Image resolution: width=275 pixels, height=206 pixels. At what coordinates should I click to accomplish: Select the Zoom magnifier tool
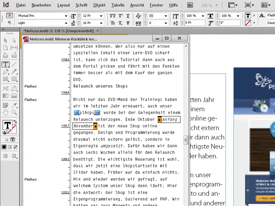14,112
